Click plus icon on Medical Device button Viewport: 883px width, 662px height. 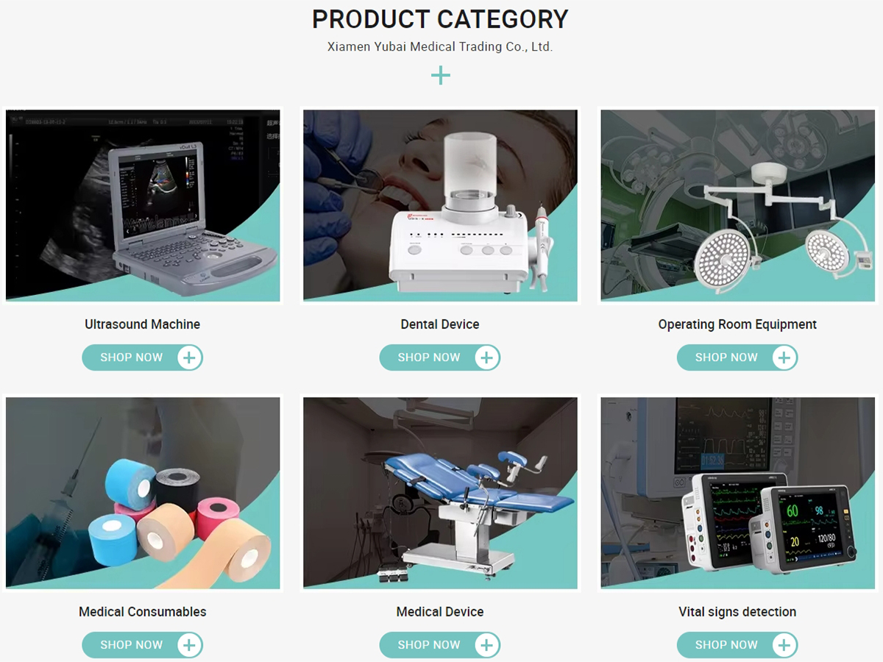[x=486, y=645]
